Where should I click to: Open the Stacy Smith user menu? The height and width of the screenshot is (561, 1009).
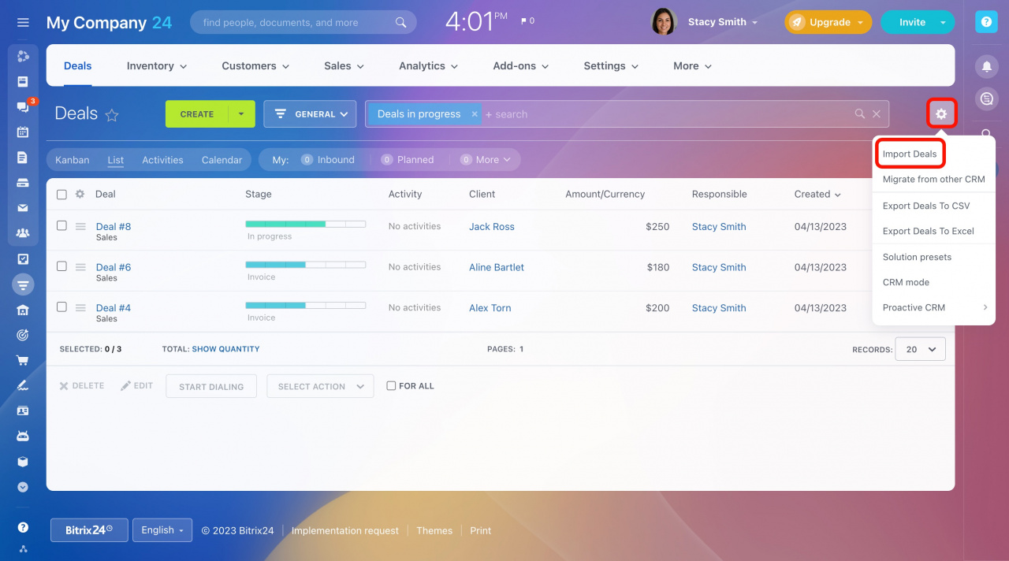(x=723, y=22)
